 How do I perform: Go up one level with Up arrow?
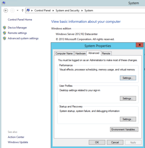[23, 10]
